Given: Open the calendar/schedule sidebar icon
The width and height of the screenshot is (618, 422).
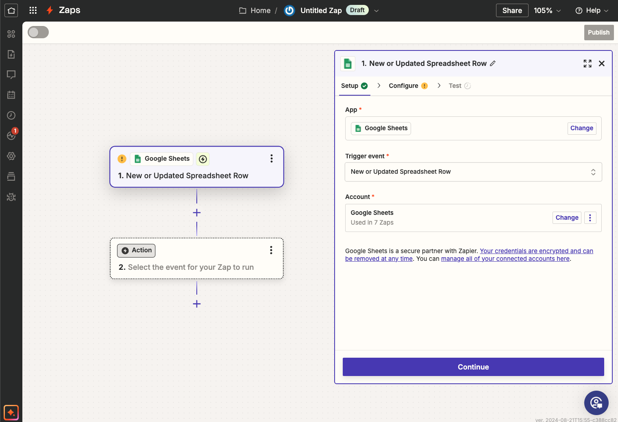Looking at the screenshot, I should pyautogui.click(x=11, y=95).
